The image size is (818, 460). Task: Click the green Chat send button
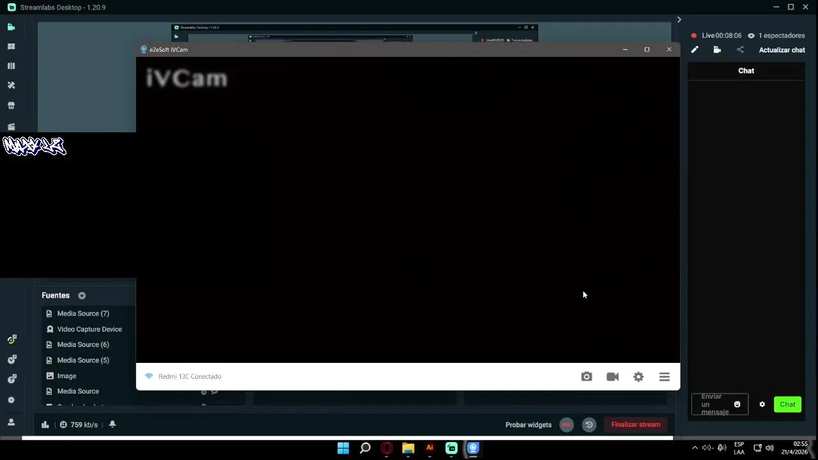787,404
